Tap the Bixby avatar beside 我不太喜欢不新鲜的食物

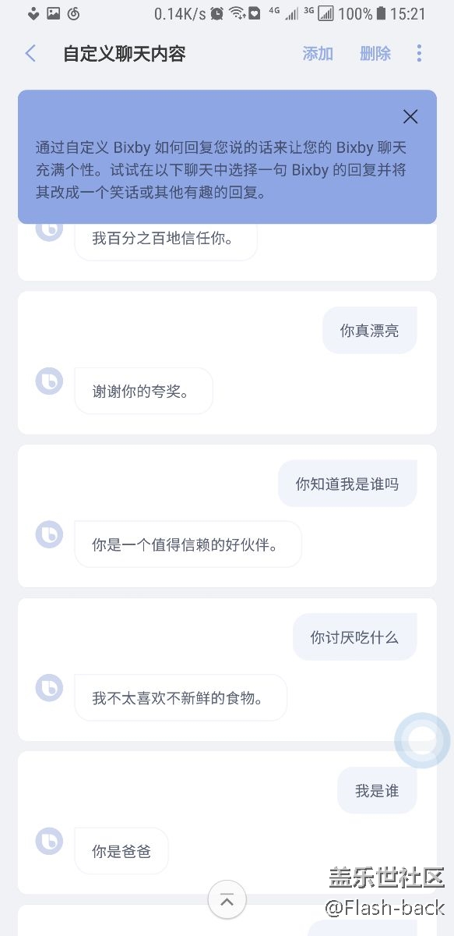[49, 688]
